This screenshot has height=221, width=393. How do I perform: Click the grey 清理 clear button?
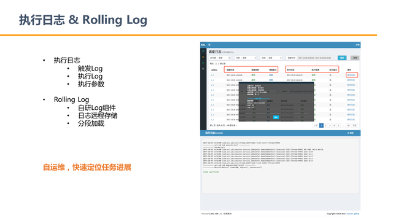point(355,58)
